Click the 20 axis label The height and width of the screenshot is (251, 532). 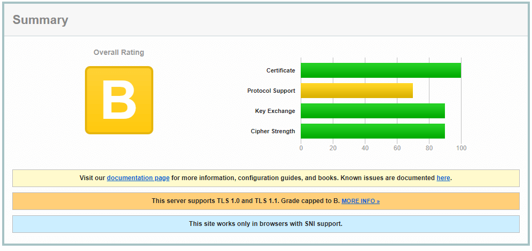pos(333,148)
